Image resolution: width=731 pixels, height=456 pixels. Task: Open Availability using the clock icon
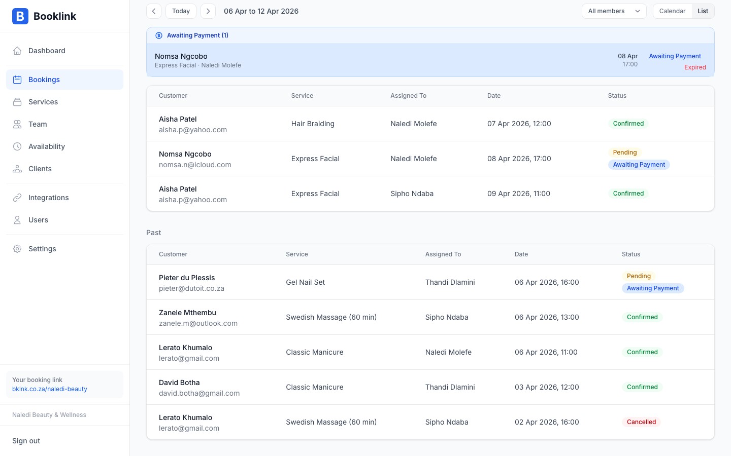click(x=17, y=146)
